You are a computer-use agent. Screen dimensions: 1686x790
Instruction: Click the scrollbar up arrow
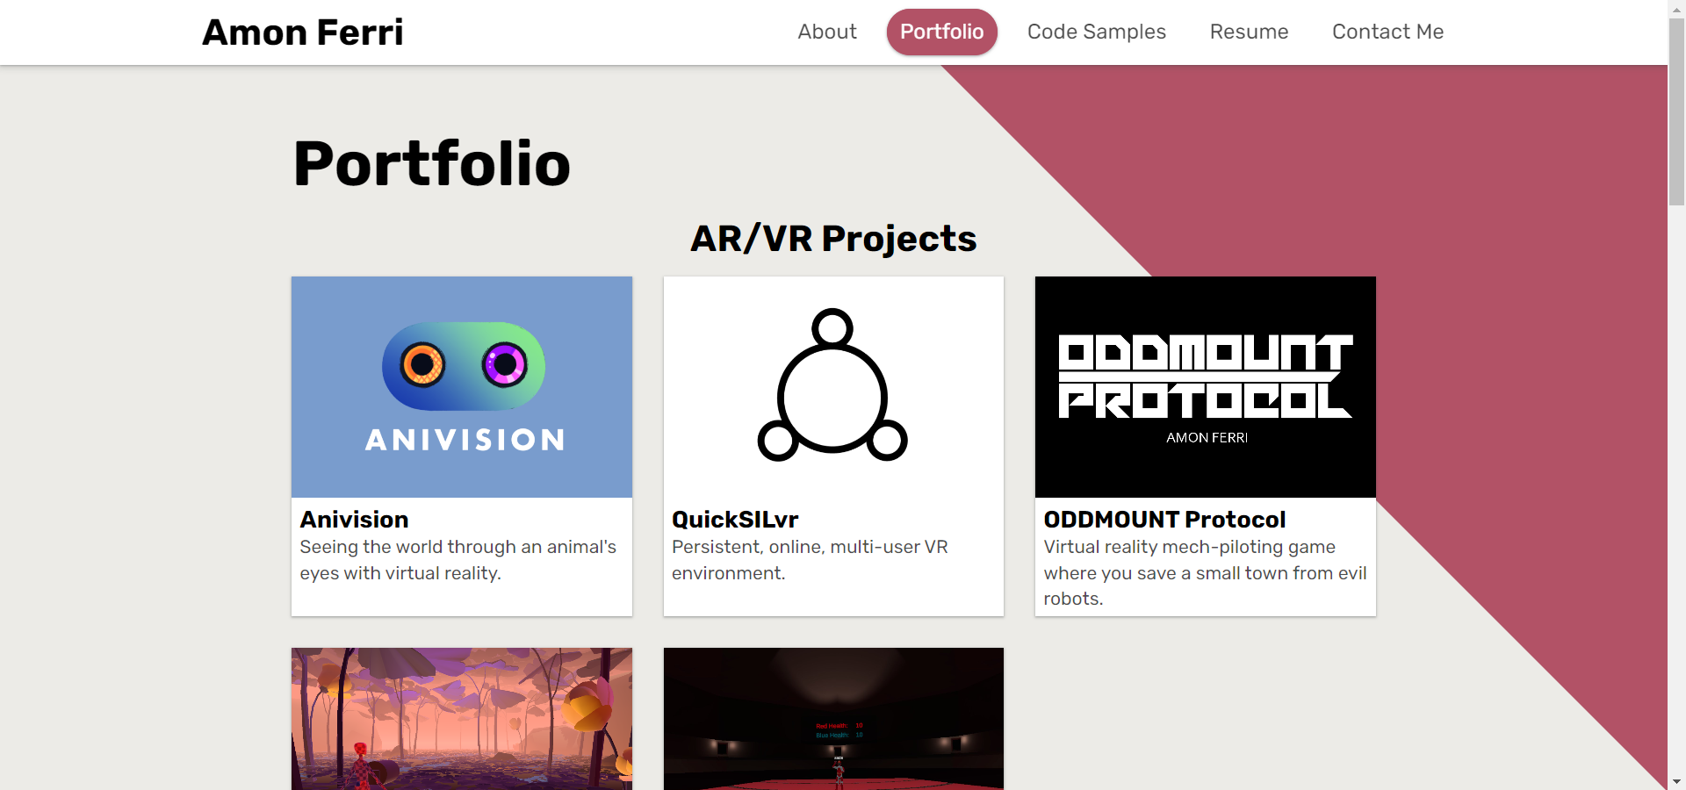tap(1676, 8)
